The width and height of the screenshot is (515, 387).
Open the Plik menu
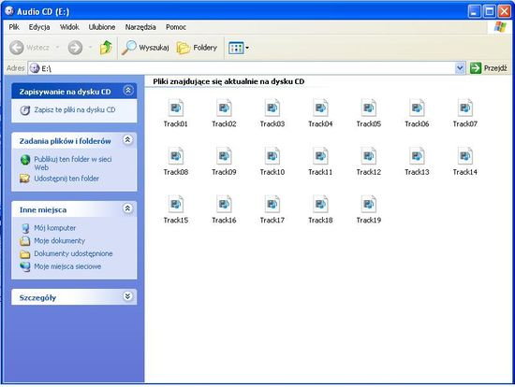click(14, 27)
